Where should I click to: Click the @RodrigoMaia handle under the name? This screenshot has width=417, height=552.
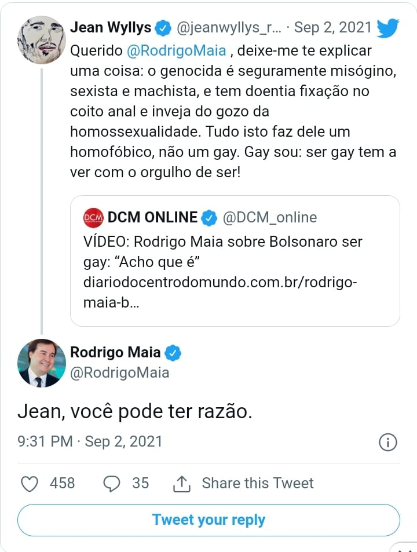pos(119,372)
